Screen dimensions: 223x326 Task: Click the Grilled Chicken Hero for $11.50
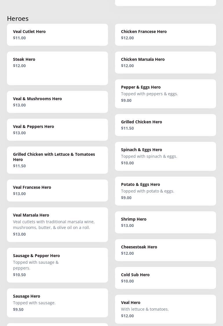pyautogui.click(x=165, y=125)
